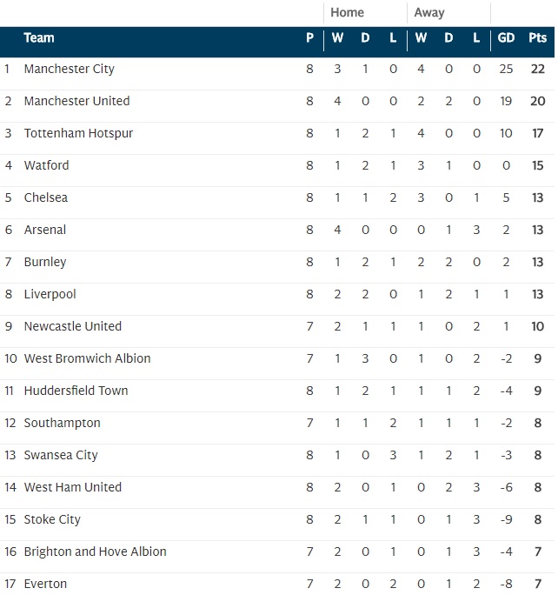558x595 pixels.
Task: Select Newcastle United team name
Action: tap(72, 326)
